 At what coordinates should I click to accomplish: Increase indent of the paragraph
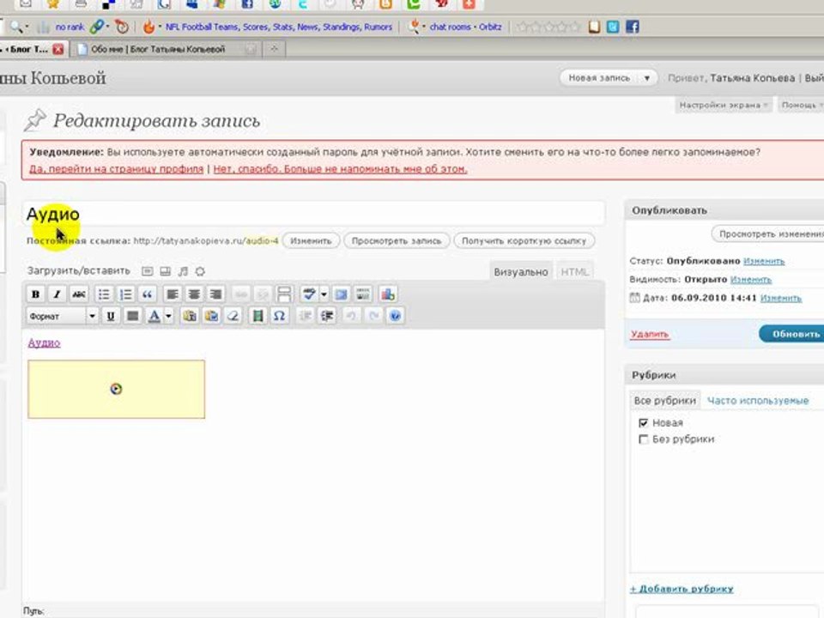pyautogui.click(x=327, y=316)
